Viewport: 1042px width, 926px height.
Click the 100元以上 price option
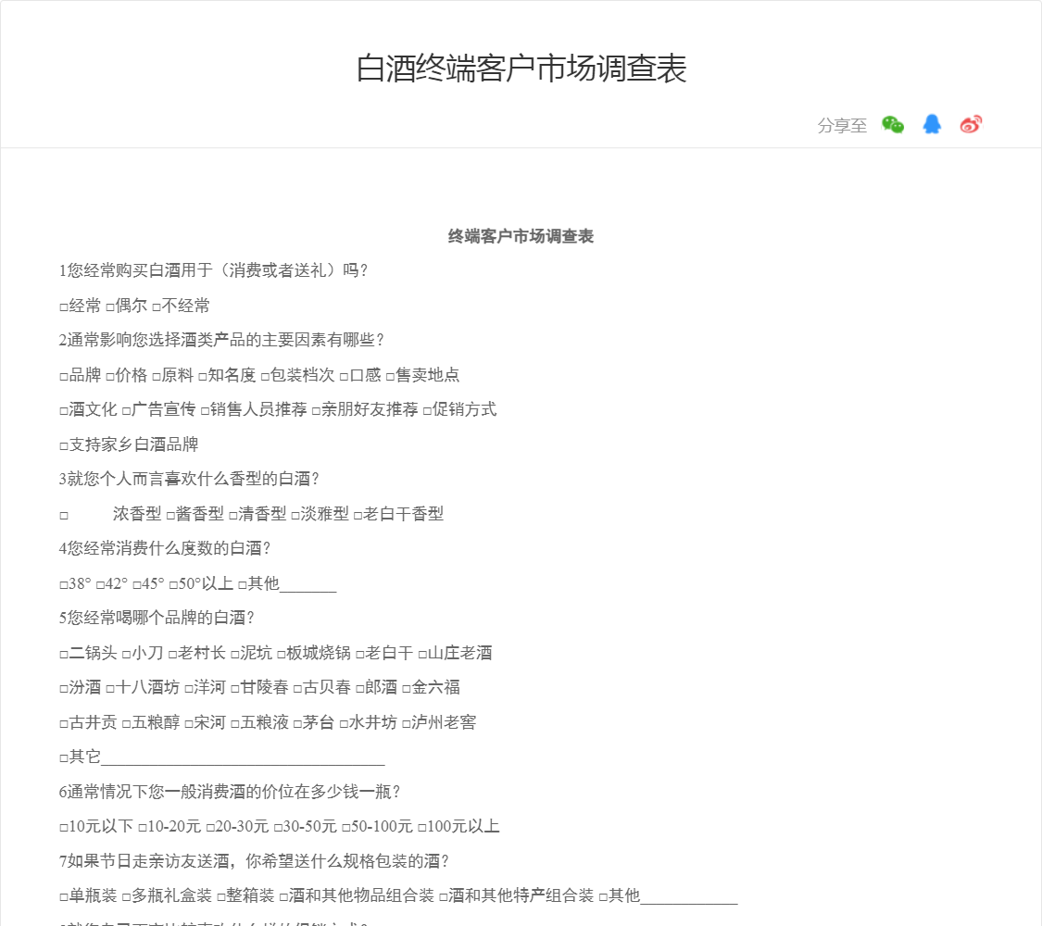[x=458, y=826]
